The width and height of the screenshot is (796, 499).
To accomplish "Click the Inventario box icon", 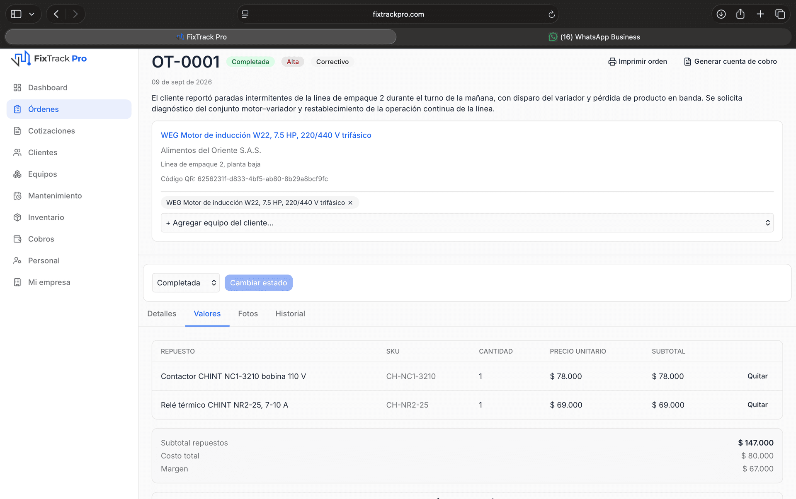I will 17,217.
